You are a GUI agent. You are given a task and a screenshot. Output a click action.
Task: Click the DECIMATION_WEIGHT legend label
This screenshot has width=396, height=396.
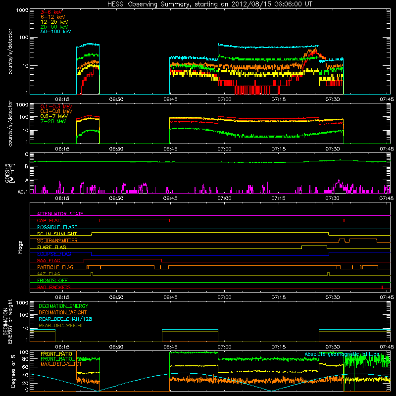[x=63, y=313]
